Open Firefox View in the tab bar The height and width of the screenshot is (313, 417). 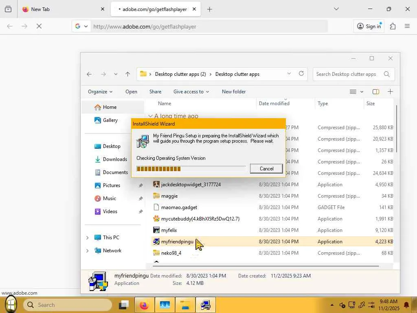[8, 9]
